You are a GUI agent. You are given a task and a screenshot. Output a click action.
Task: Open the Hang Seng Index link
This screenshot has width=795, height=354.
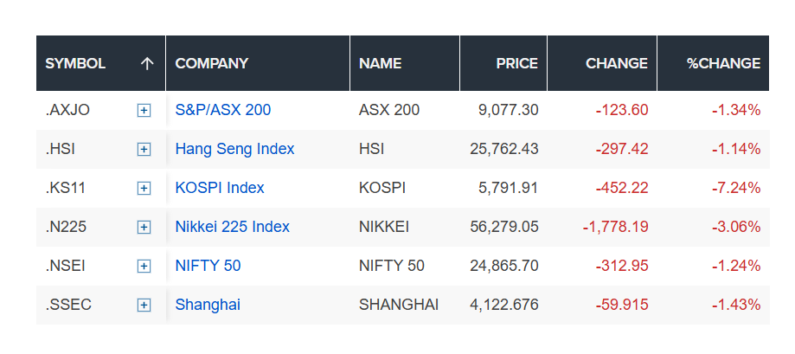[234, 149]
